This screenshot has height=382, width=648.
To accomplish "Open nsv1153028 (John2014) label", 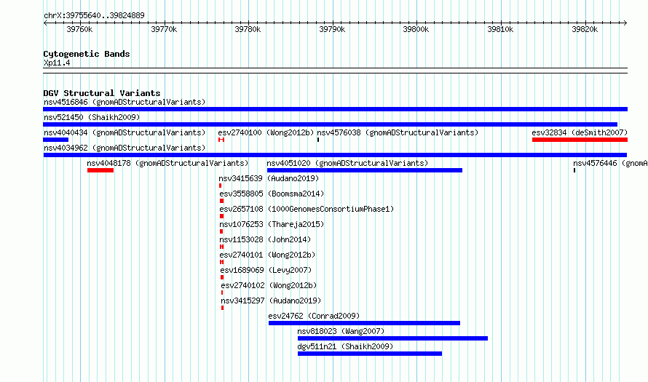I will [x=265, y=239].
